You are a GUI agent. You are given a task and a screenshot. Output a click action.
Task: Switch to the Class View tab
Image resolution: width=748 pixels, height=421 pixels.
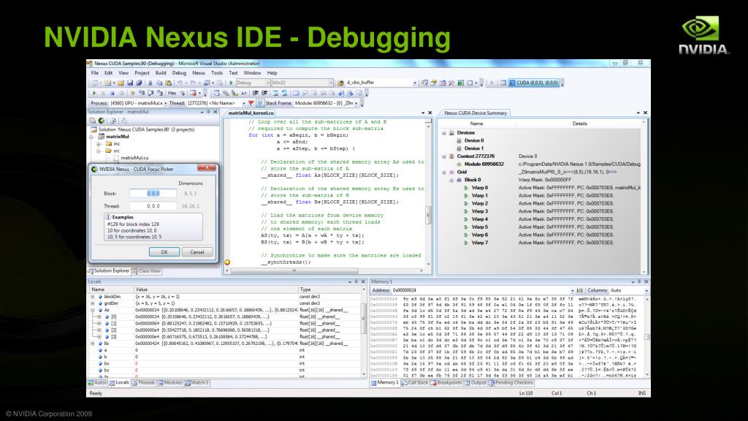[x=146, y=271]
